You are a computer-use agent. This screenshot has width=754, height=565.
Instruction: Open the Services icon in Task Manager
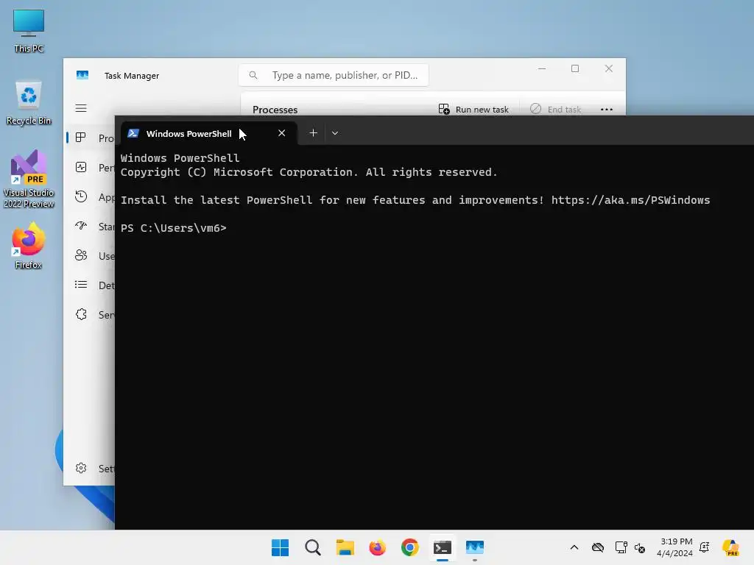[81, 314]
